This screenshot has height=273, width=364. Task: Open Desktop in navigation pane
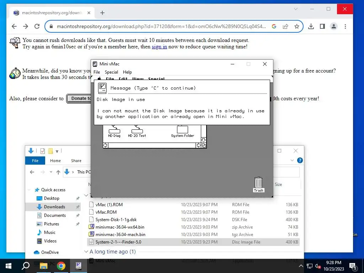(52, 198)
